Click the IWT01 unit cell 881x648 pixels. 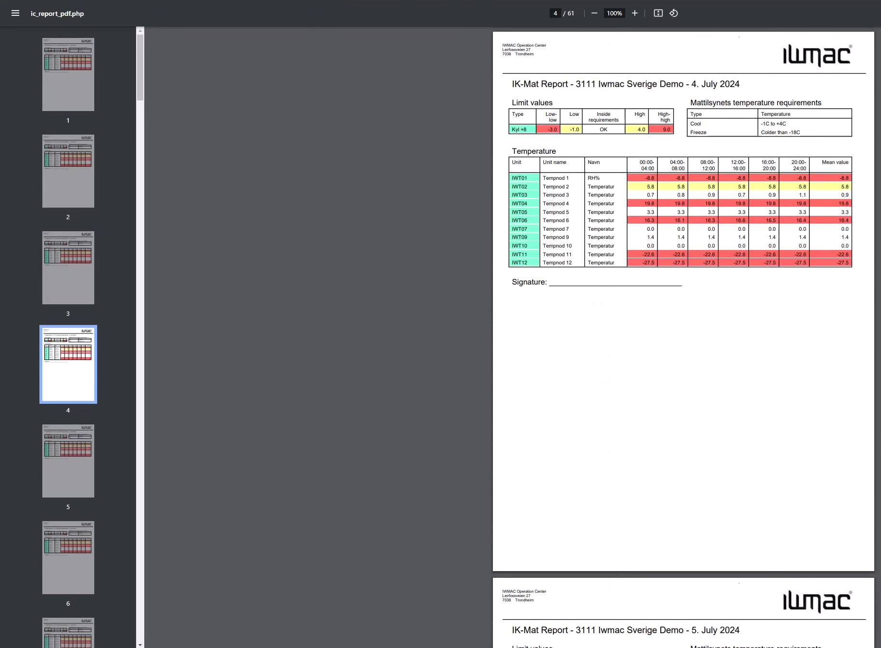[524, 178]
